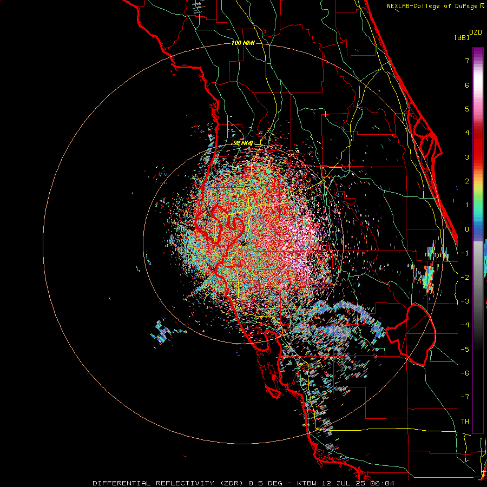The width and height of the screenshot is (487, 487).
Task: Click the 0.5 DEG elevation angle text
Action: coord(266,483)
